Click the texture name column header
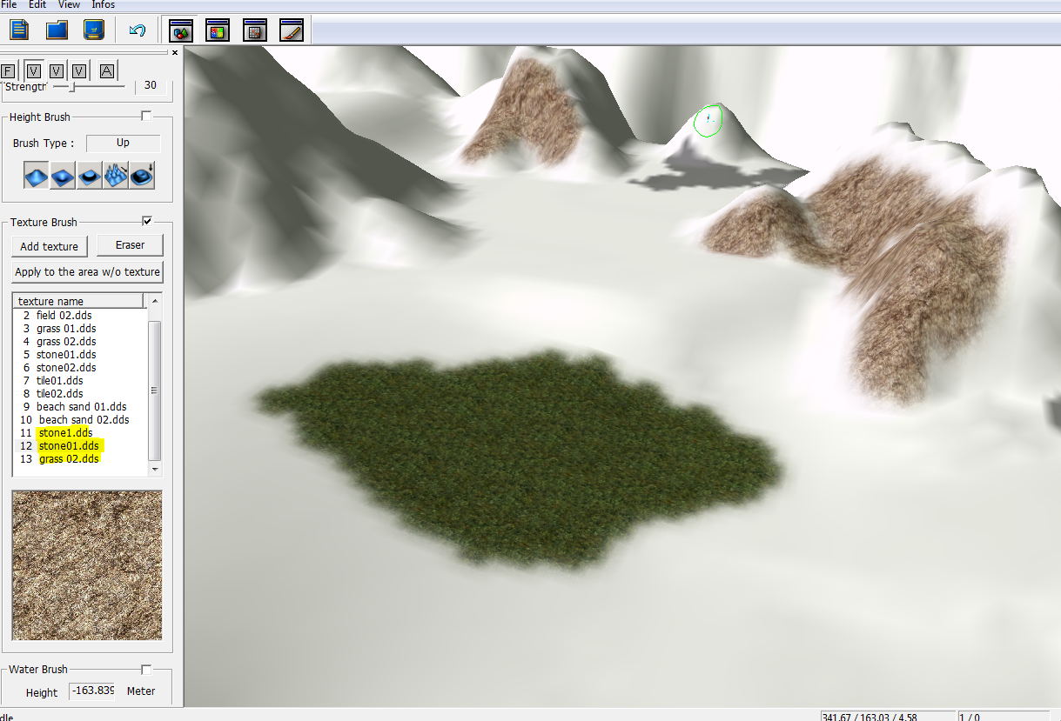This screenshot has width=1061, height=721. [78, 301]
